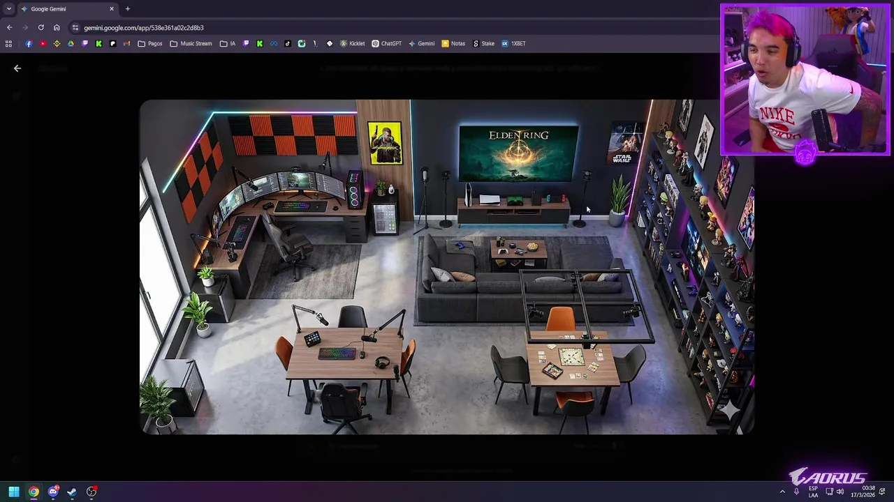Open the YouTube bookmark
This screenshot has width=894, height=502.
[43, 43]
